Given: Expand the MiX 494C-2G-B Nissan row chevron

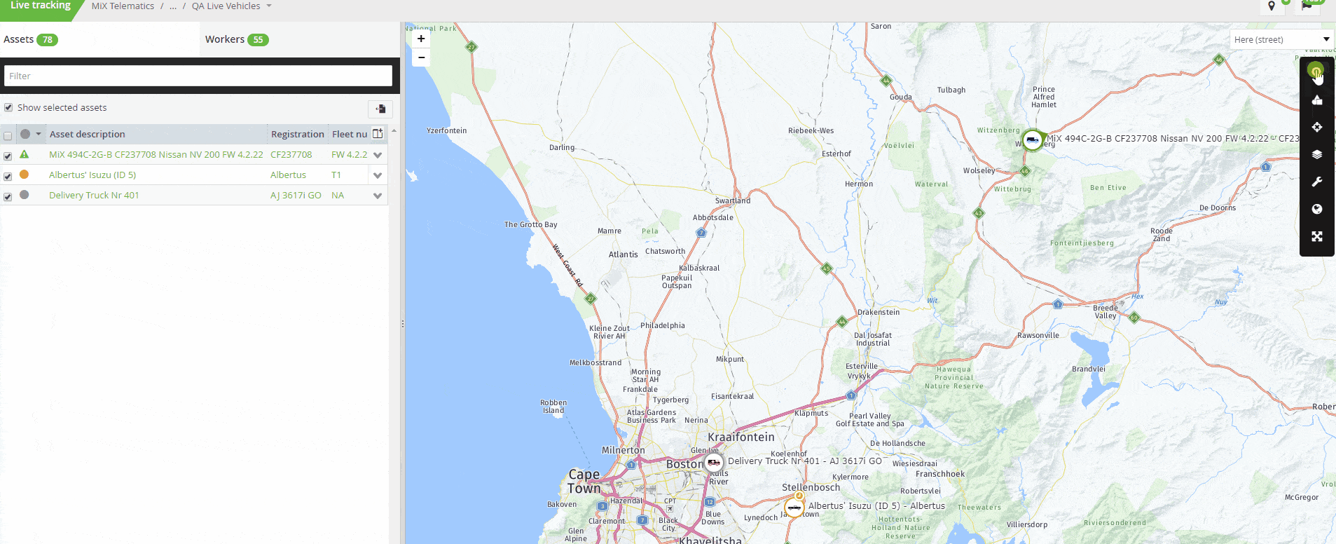Looking at the screenshot, I should point(378,155).
